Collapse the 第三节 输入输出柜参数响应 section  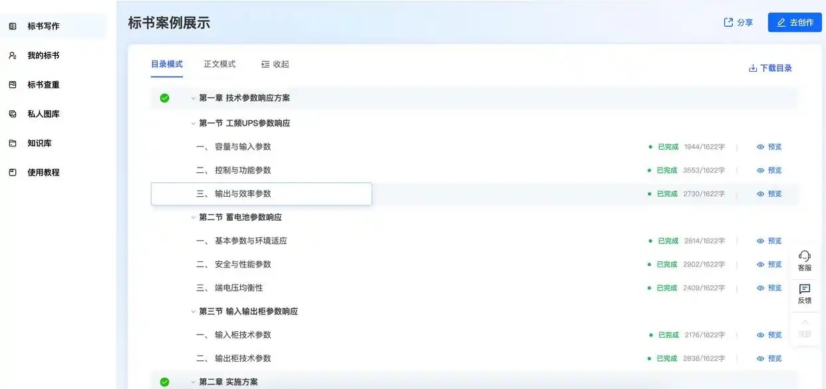pyautogui.click(x=194, y=311)
